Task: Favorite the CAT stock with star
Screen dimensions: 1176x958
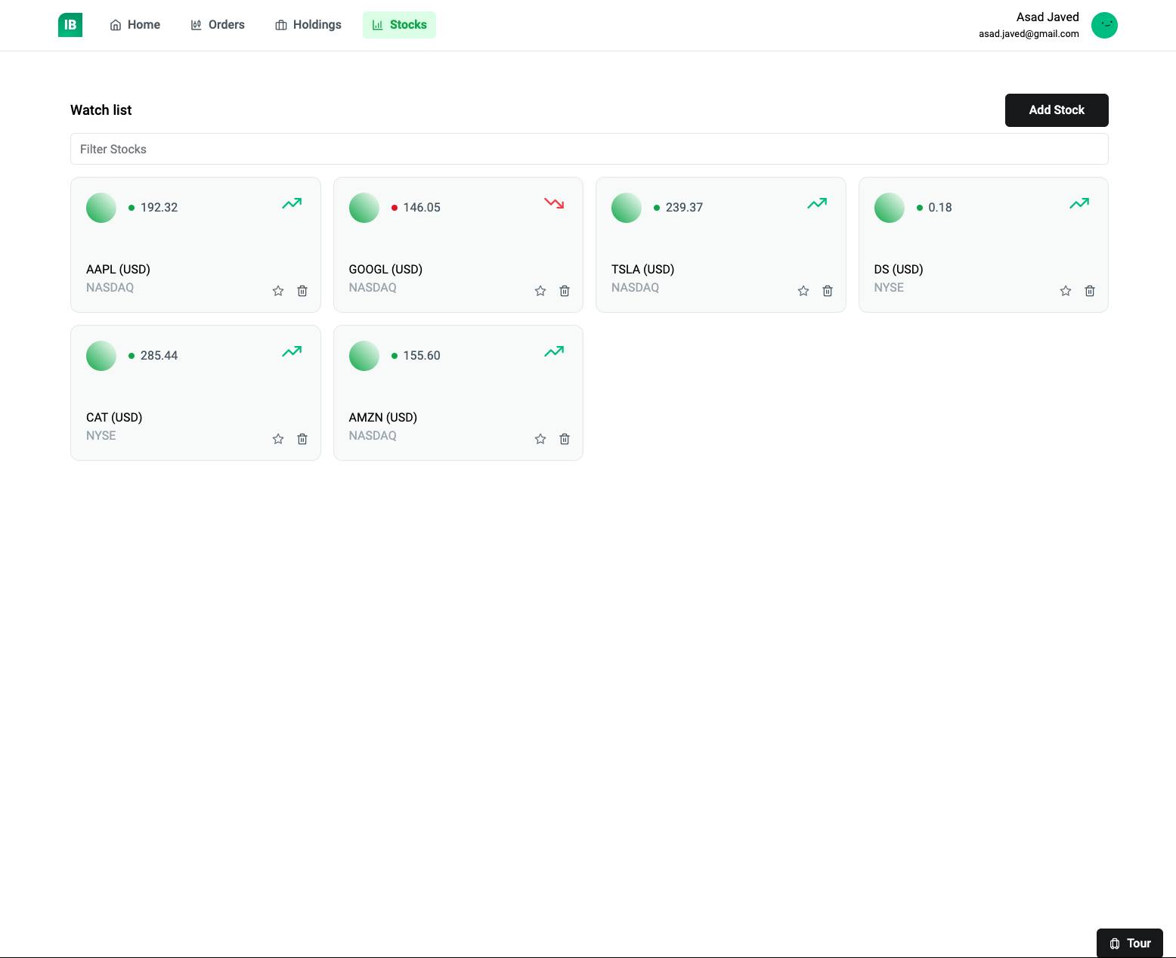Action: pyautogui.click(x=278, y=439)
